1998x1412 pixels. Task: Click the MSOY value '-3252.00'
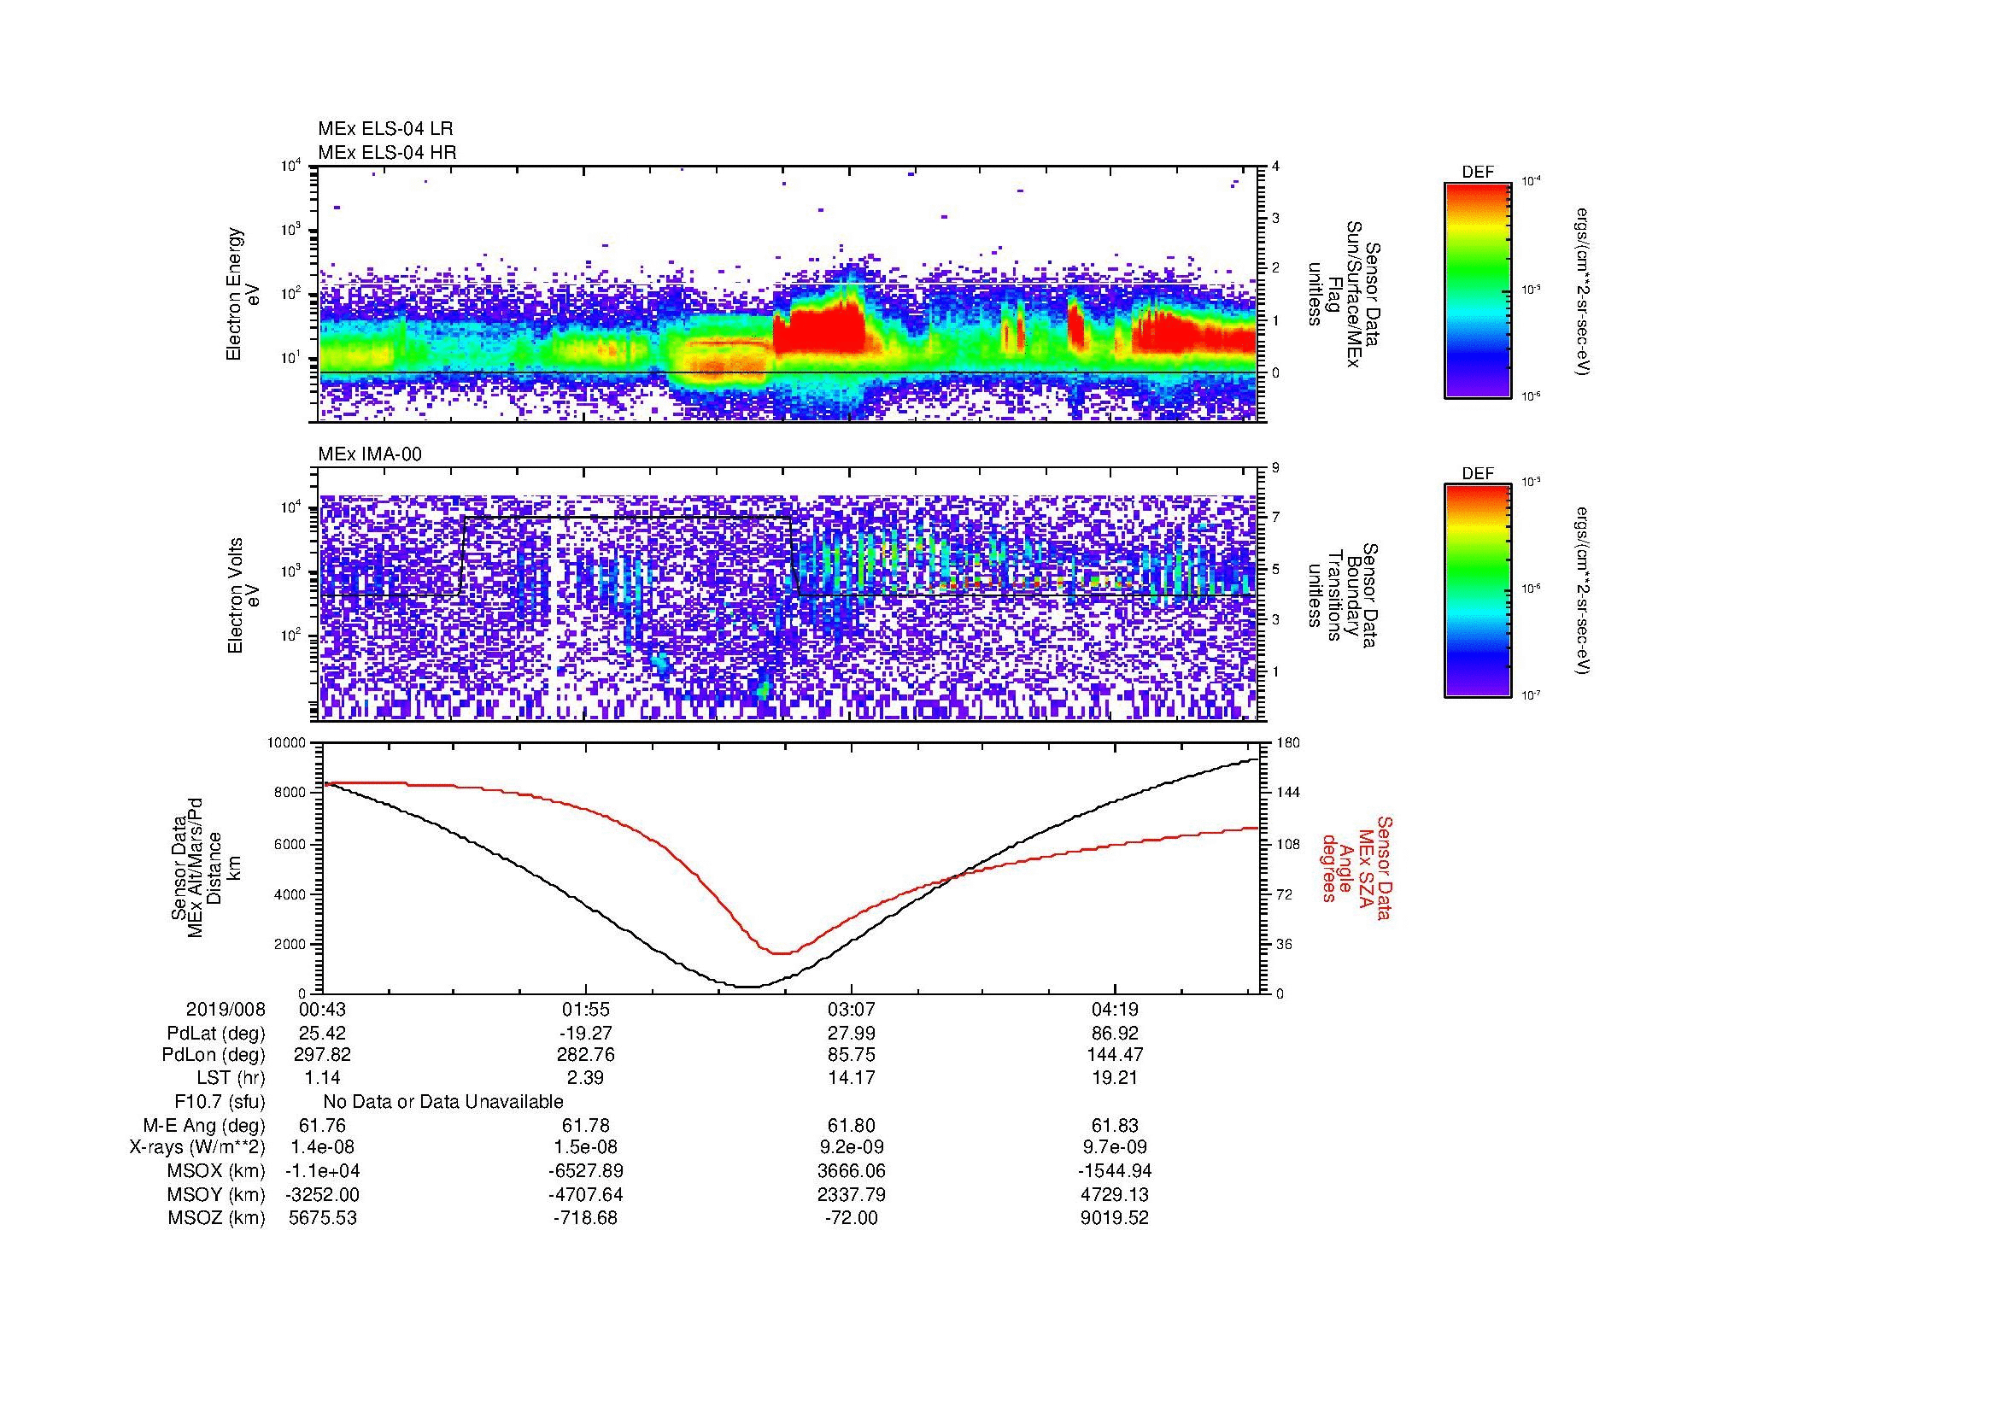pyautogui.click(x=323, y=1194)
